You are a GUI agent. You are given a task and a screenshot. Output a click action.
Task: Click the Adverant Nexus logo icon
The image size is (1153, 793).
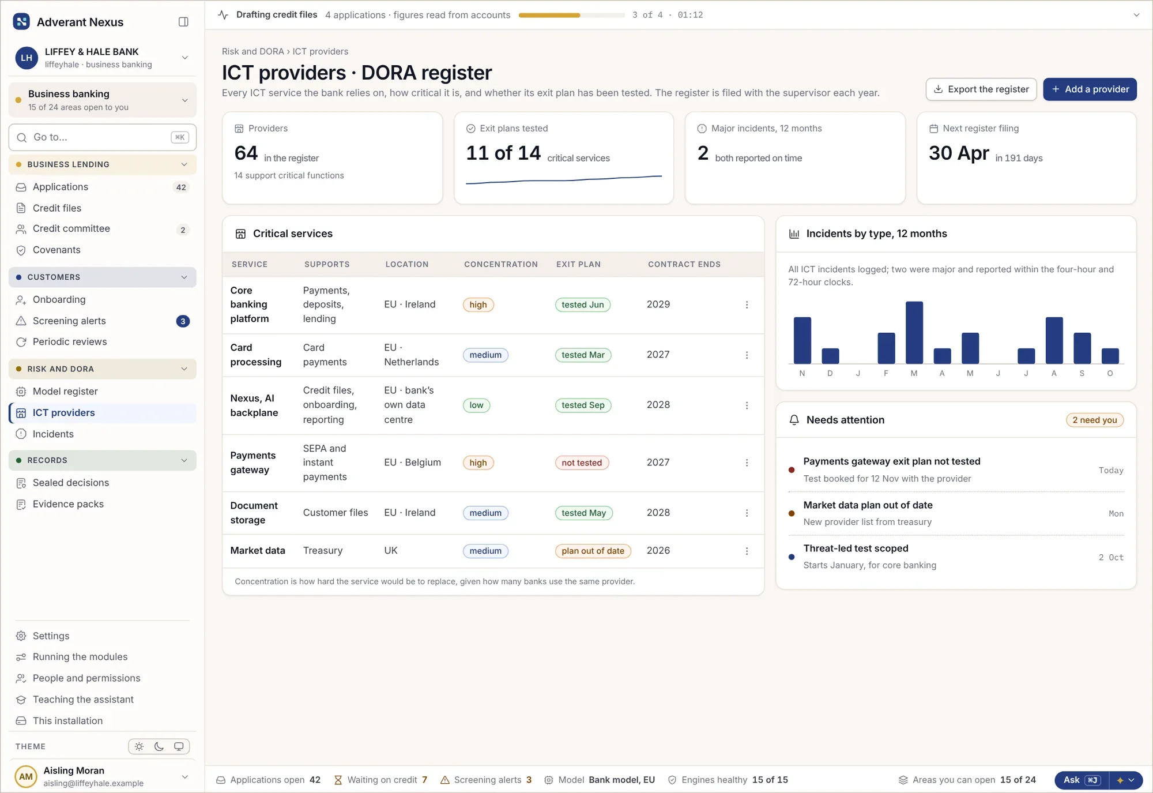(x=21, y=22)
